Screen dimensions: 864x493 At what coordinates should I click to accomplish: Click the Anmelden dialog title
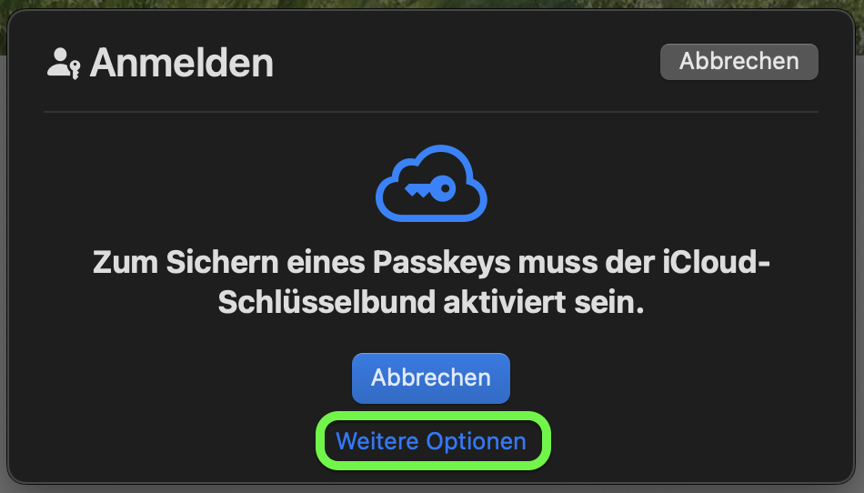pos(181,64)
